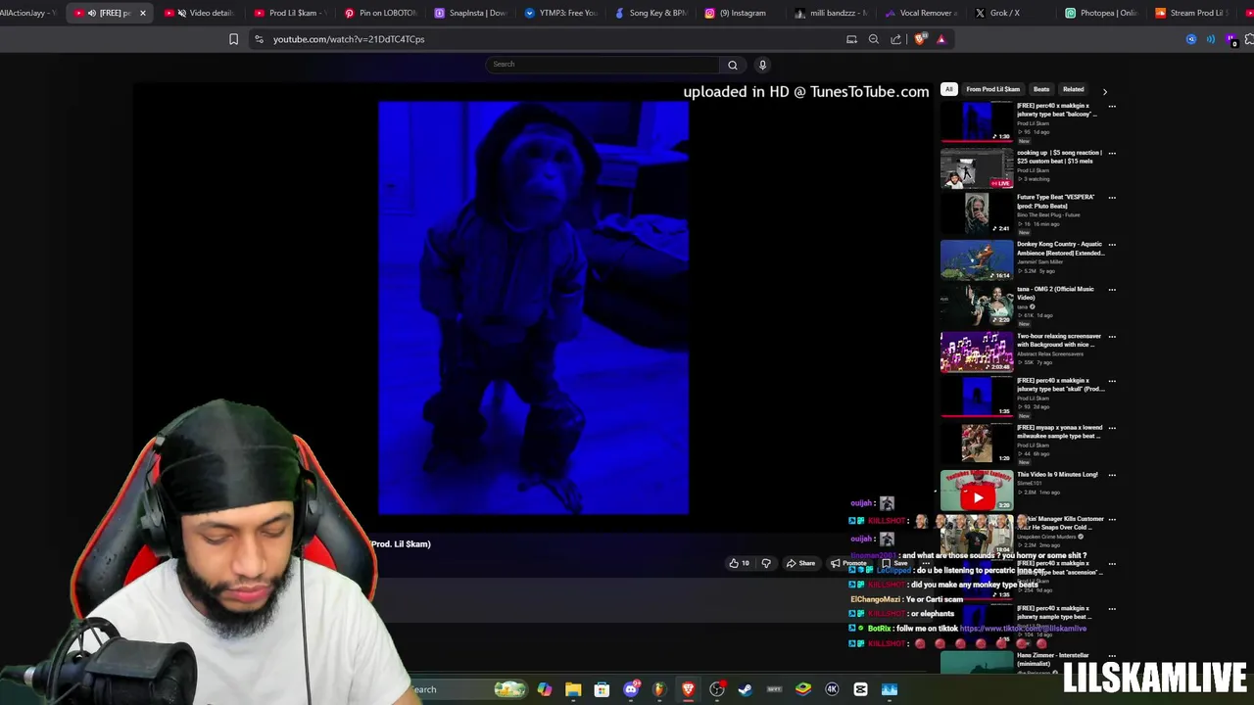This screenshot has width=1254, height=705.
Task: Click the Share button under the video
Action: (800, 563)
